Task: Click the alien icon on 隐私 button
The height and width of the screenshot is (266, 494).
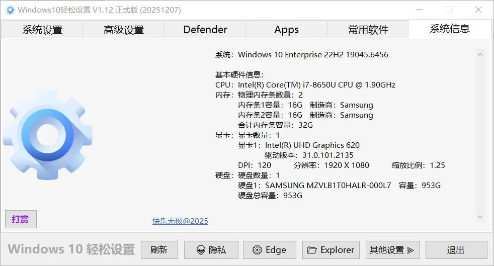Action: [201, 250]
